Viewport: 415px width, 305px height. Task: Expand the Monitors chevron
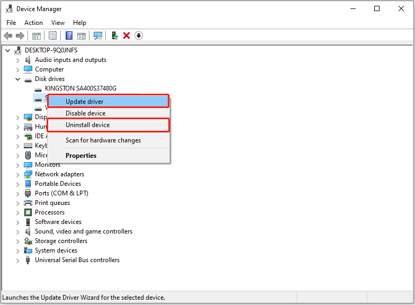pos(18,165)
